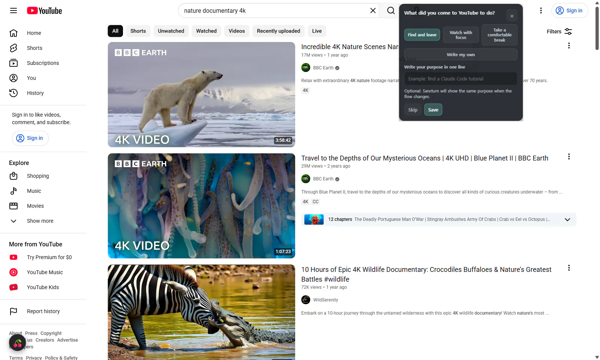Open the Privacy footer link
Image resolution: width=600 pixels, height=360 pixels.
pos(34,358)
